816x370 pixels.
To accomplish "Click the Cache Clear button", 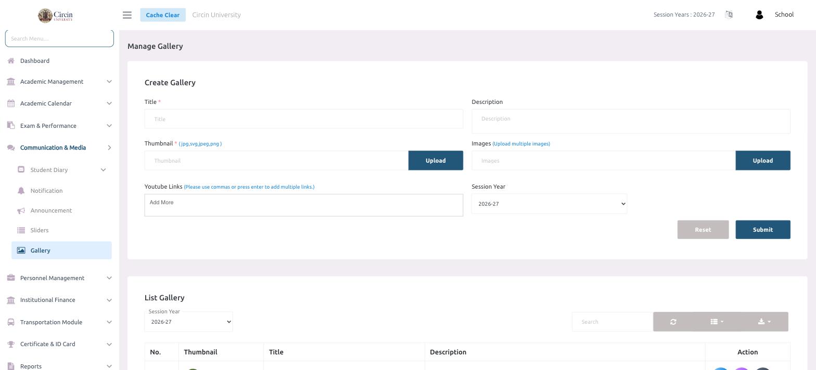I will pos(162,15).
